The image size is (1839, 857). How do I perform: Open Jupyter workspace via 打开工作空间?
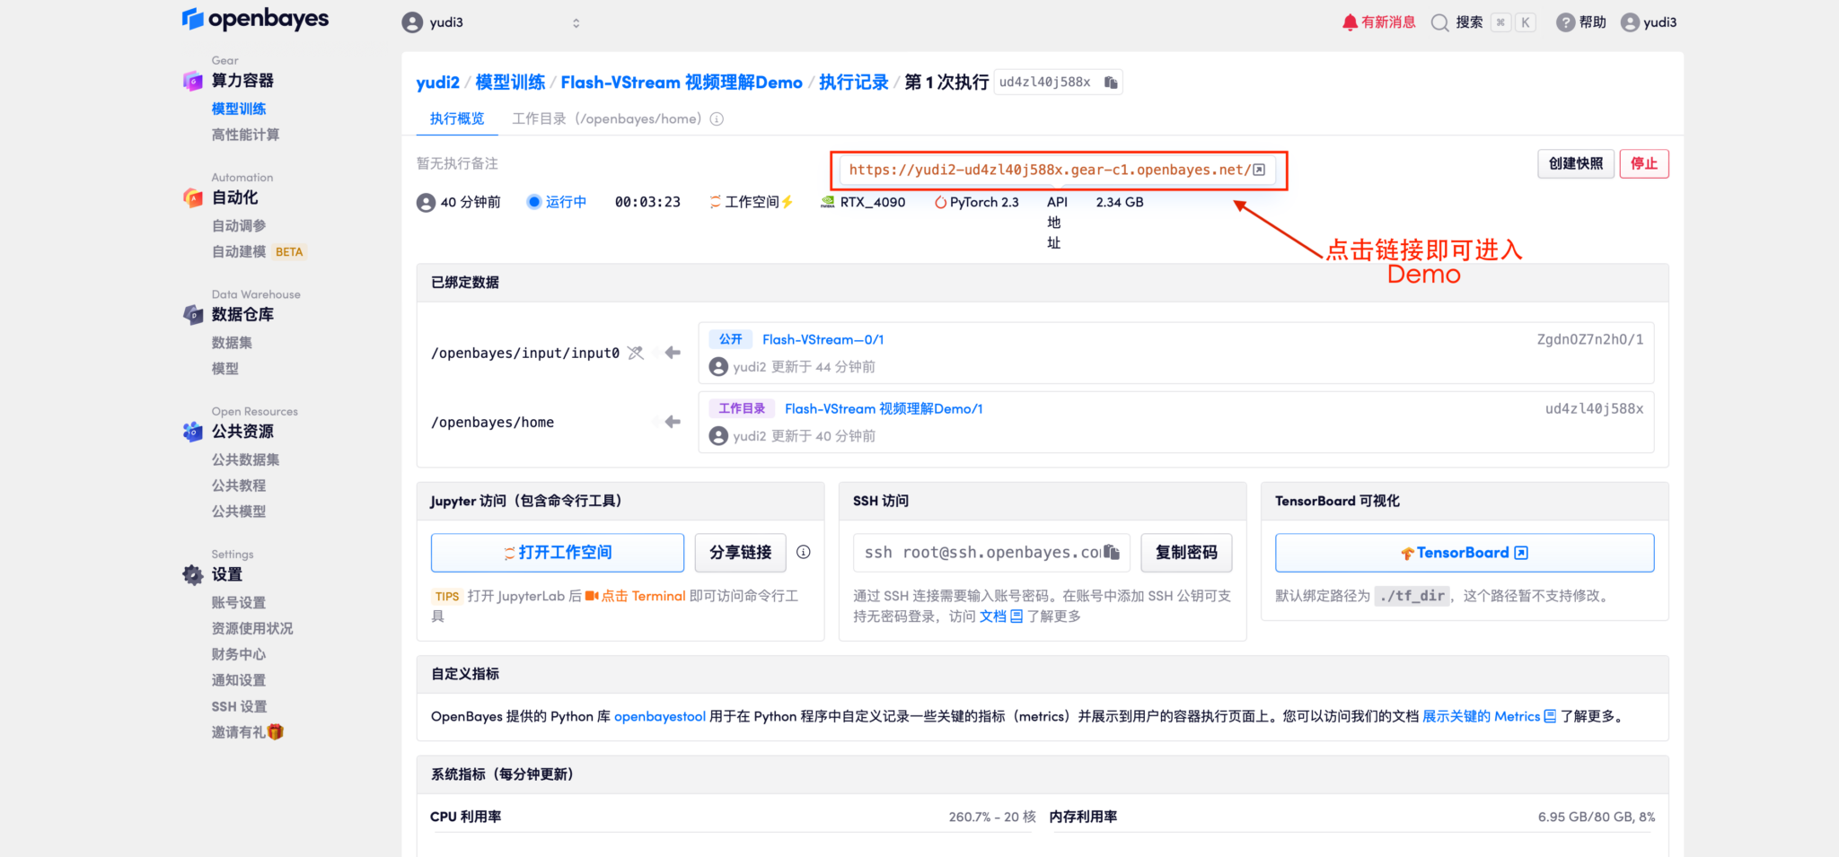557,552
